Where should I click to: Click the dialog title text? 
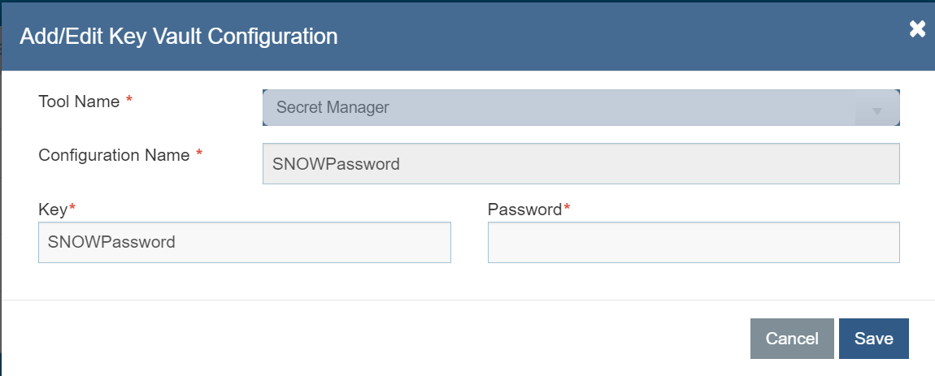click(178, 36)
